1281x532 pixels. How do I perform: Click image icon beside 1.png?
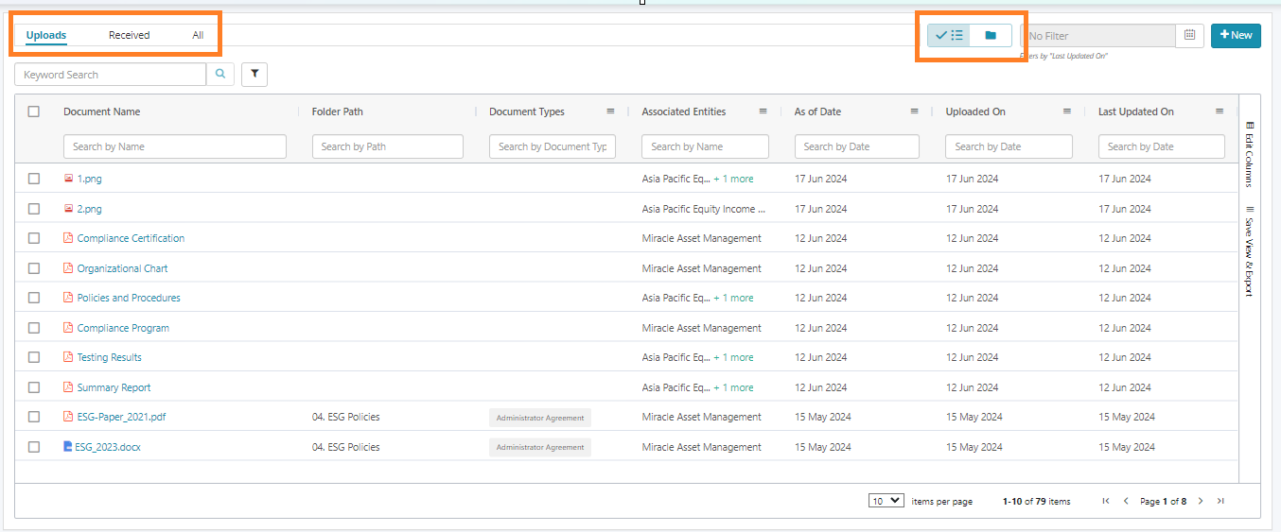click(x=68, y=179)
